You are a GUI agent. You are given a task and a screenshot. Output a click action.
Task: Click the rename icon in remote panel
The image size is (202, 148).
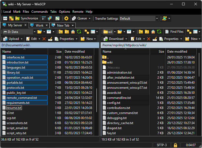tap(155, 39)
